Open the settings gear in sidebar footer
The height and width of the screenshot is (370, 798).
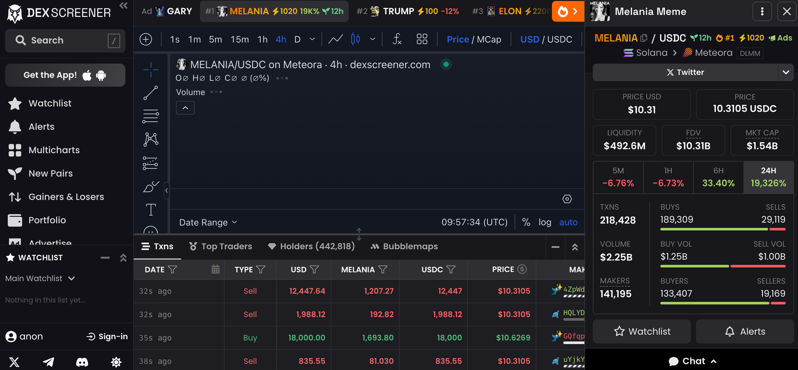coord(116,362)
